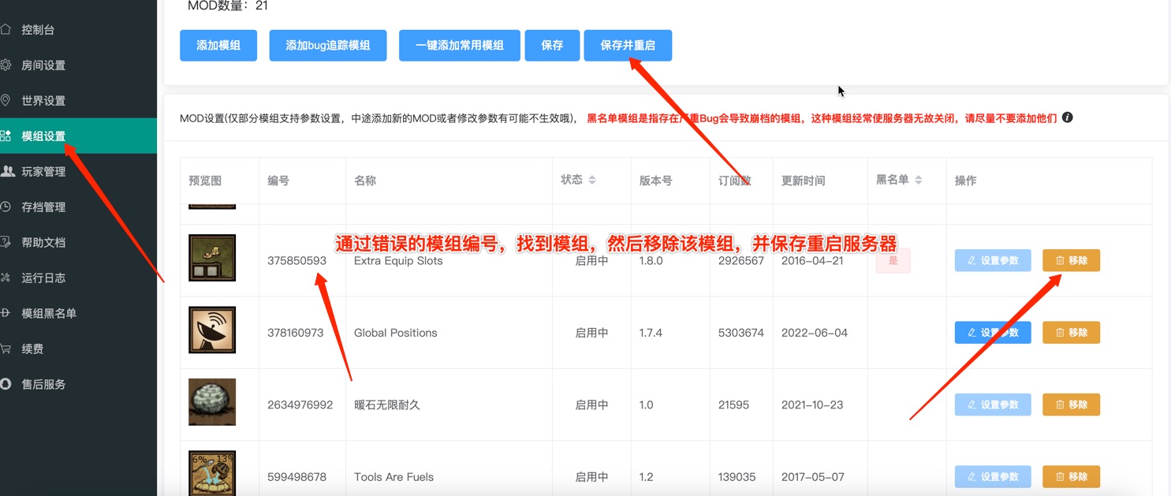Open 控制台 from the sidebar
The height and width of the screenshot is (496, 1171).
(x=38, y=30)
